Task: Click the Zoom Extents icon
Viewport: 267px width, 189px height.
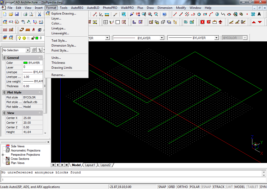Action: click(x=156, y=14)
